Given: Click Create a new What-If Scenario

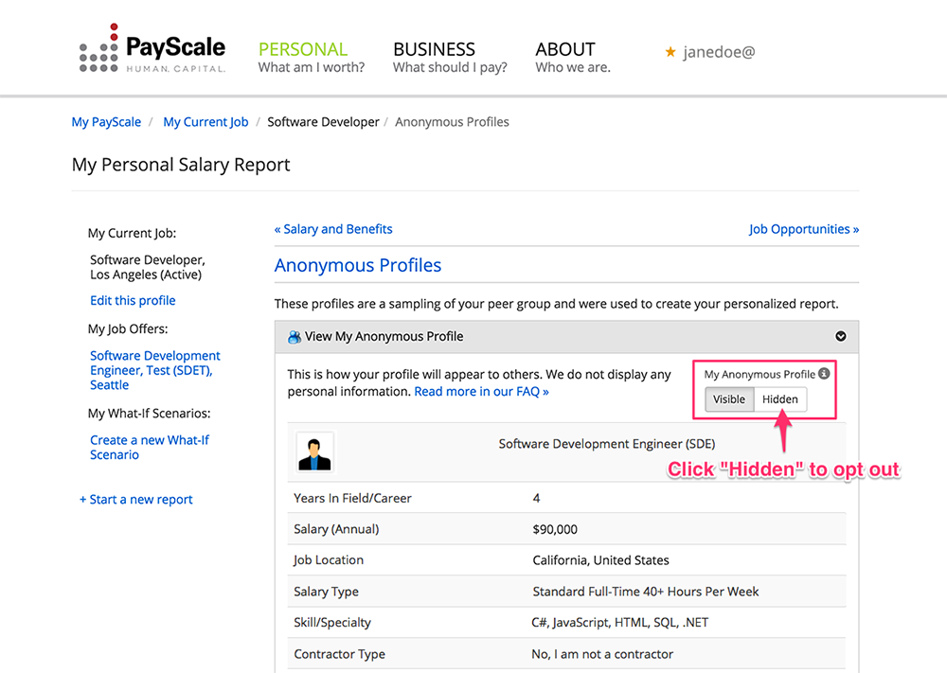Looking at the screenshot, I should point(150,448).
